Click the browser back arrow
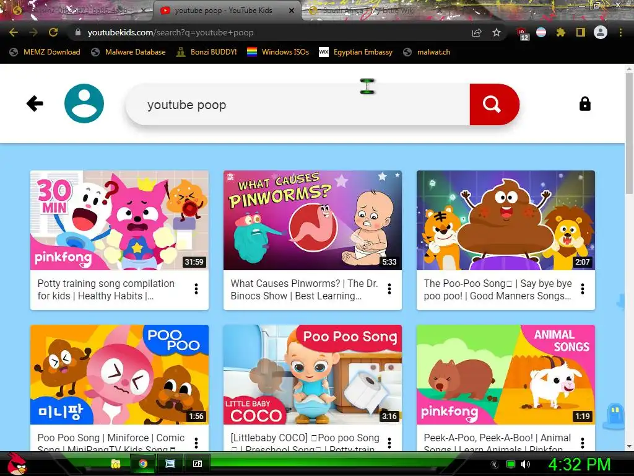Screen dimensions: 634x476 [x=14, y=32]
